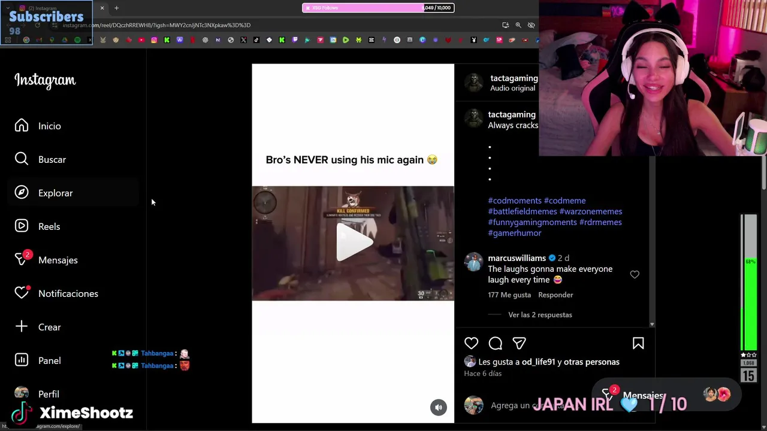Save the reel with bookmark icon
Viewport: 767px width, 431px height.
click(x=638, y=344)
